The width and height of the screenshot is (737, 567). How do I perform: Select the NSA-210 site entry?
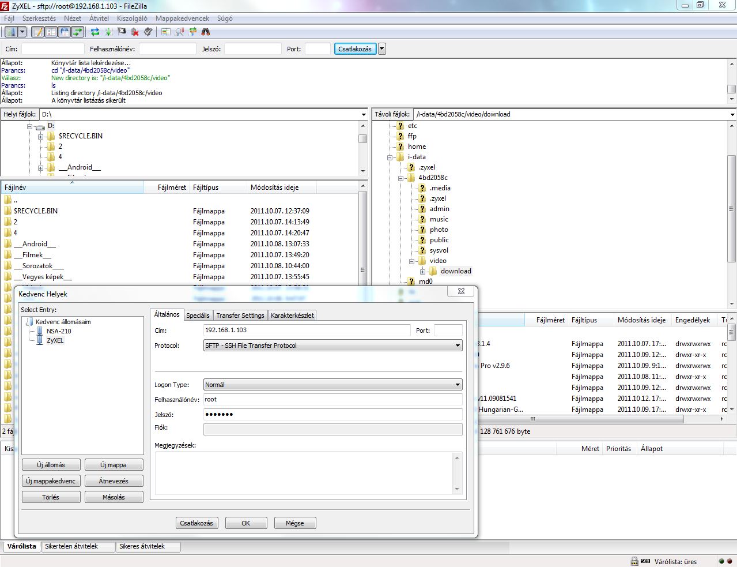[x=59, y=331]
